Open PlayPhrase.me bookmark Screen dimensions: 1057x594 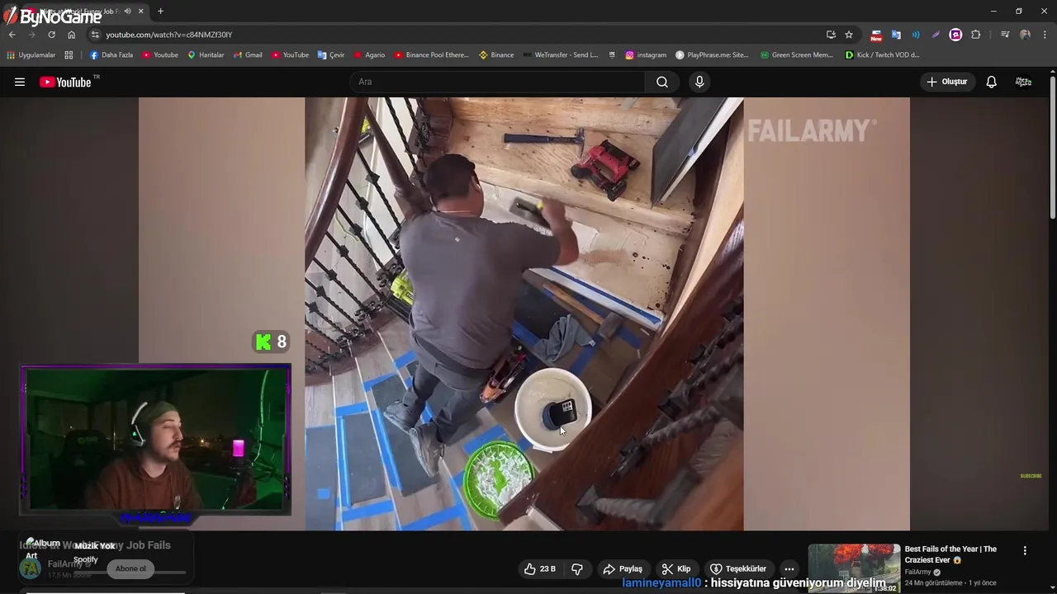(712, 55)
